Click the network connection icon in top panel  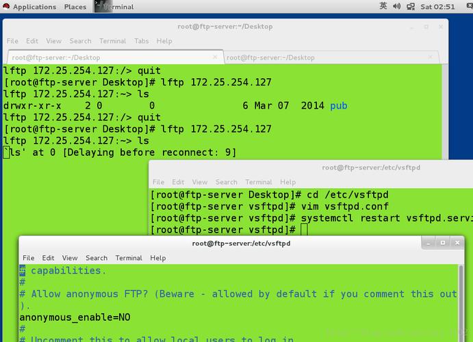[x=410, y=7]
